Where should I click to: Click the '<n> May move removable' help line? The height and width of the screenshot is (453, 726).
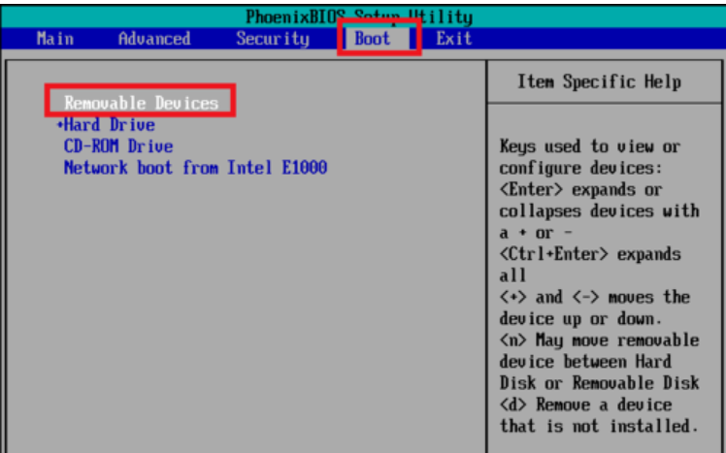(598, 340)
